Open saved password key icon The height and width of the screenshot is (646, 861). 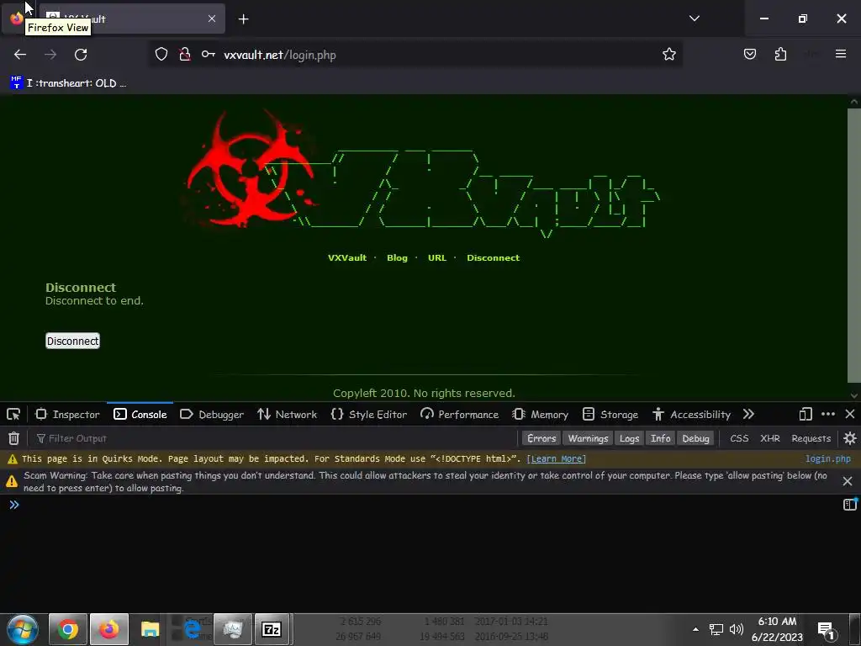[209, 55]
